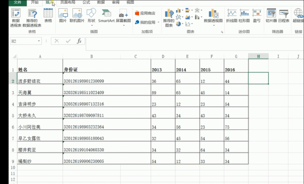This screenshot has width=304, height=184.
Task: Insert a SmartArt graphic
Action: click(x=106, y=15)
